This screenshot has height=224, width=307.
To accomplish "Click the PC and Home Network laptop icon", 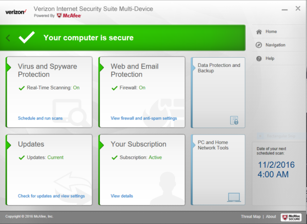I will [234, 196].
